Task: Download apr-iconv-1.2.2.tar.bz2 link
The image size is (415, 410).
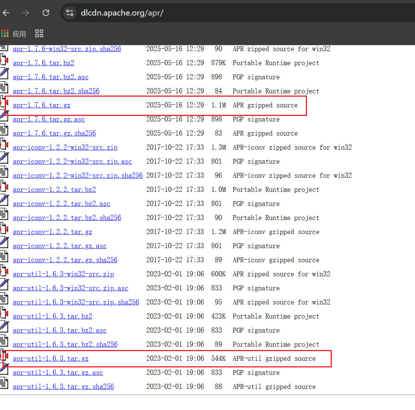Action: (x=54, y=190)
